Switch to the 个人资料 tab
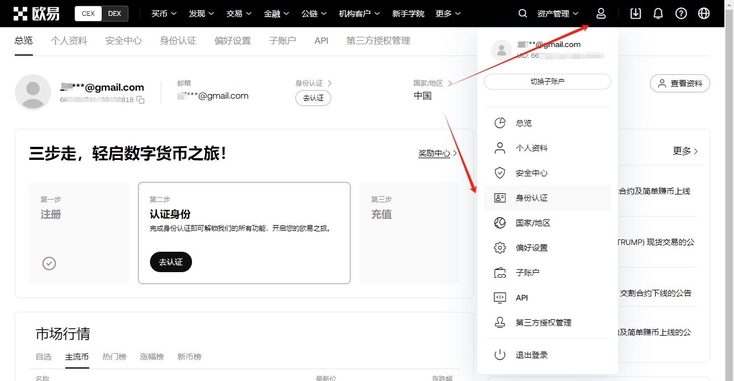Image resolution: width=734 pixels, height=381 pixels. (x=69, y=40)
